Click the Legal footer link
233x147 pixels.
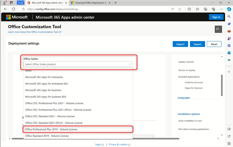pos(99,144)
